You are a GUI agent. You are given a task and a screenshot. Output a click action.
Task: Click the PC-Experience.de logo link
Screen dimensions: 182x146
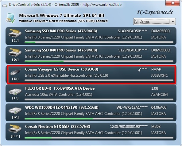pyautogui.click(x=155, y=12)
